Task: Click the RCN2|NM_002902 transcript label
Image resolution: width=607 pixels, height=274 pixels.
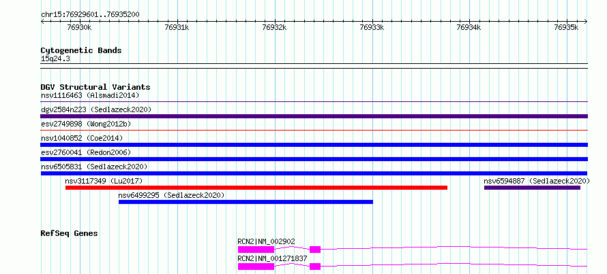Action: click(x=267, y=241)
